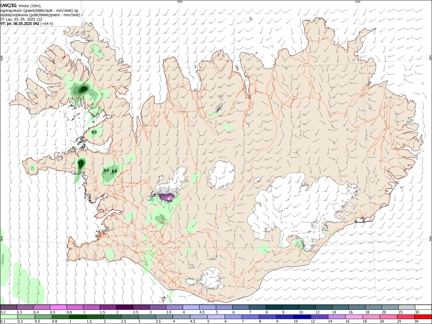Click the light grey 25–30 snow swatch
The image size is (432, 324).
coord(407,307)
